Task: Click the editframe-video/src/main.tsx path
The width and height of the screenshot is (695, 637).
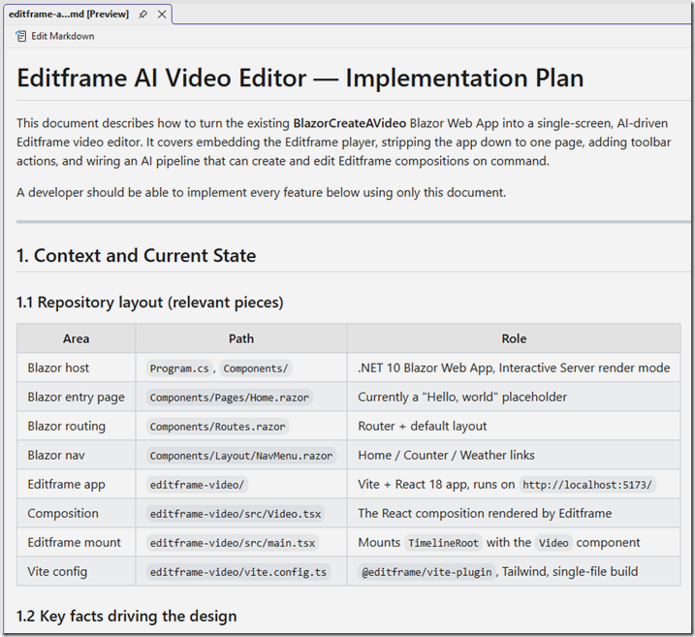Action: click(233, 543)
